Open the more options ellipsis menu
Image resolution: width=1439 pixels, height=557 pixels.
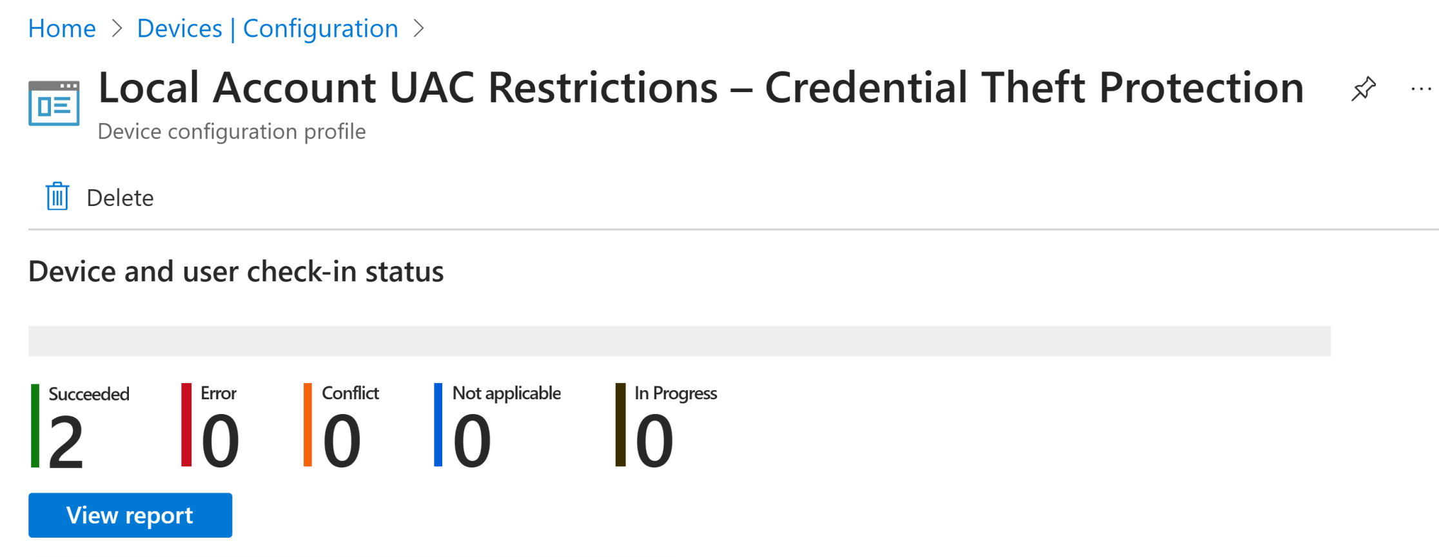[x=1421, y=90]
